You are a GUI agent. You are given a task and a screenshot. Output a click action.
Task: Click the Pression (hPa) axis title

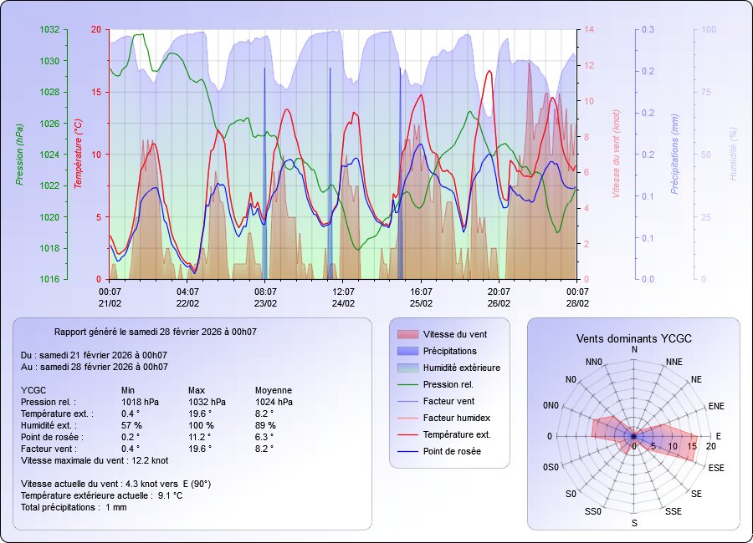pos(19,154)
